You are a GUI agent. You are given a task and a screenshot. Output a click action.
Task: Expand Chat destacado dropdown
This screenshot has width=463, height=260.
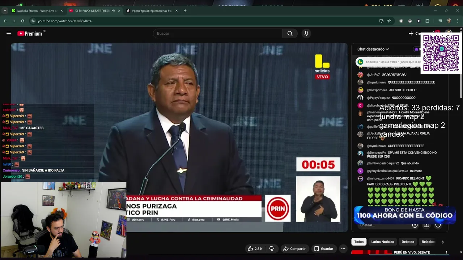tap(373, 49)
